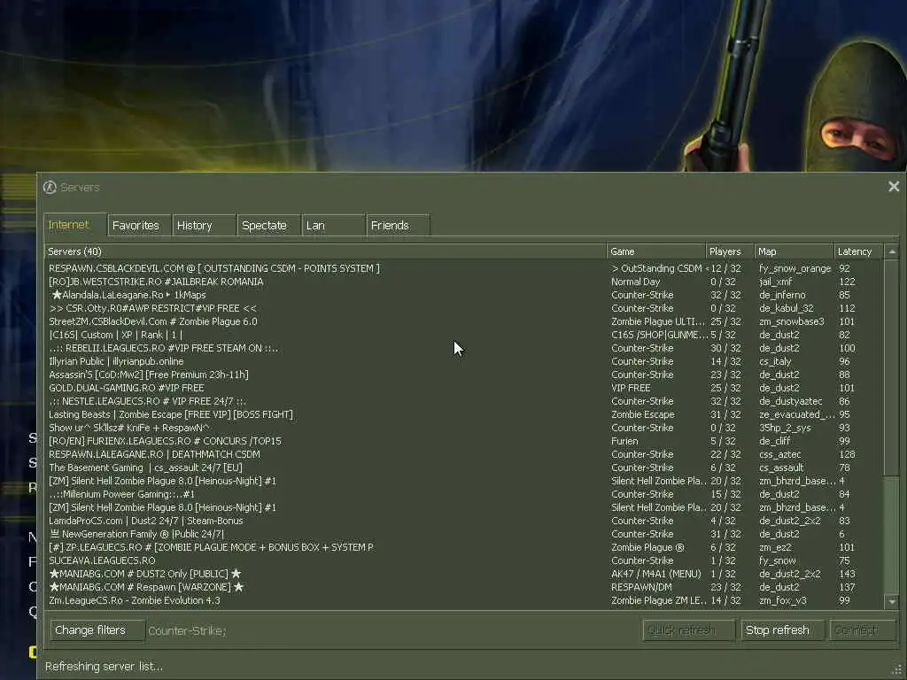Click the window resize grip corner
907x680 pixels.
898,671
